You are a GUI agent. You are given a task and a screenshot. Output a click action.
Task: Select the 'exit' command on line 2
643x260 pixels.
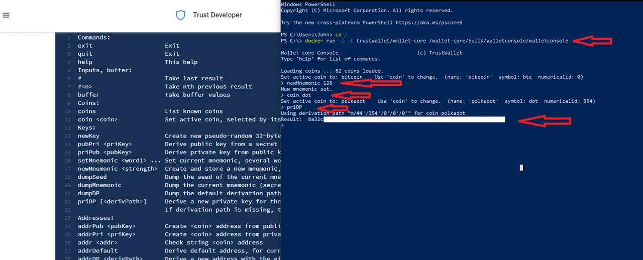[x=85, y=46]
